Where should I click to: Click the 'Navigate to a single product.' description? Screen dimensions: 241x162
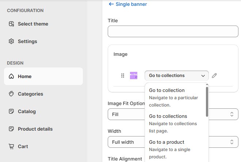170,153
